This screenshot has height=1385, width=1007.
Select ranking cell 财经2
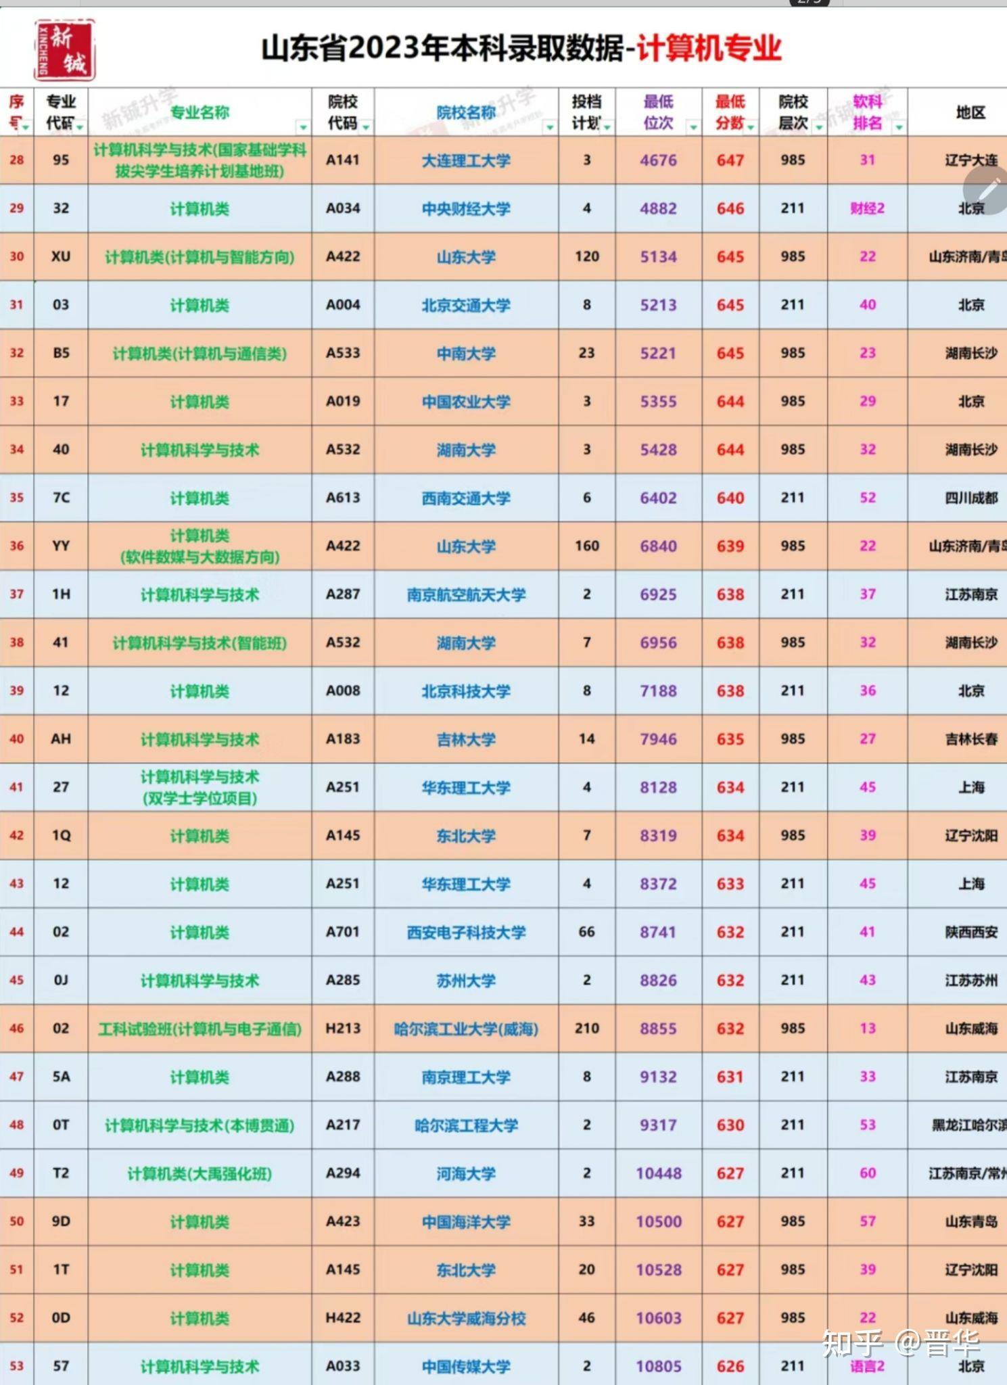coord(868,208)
